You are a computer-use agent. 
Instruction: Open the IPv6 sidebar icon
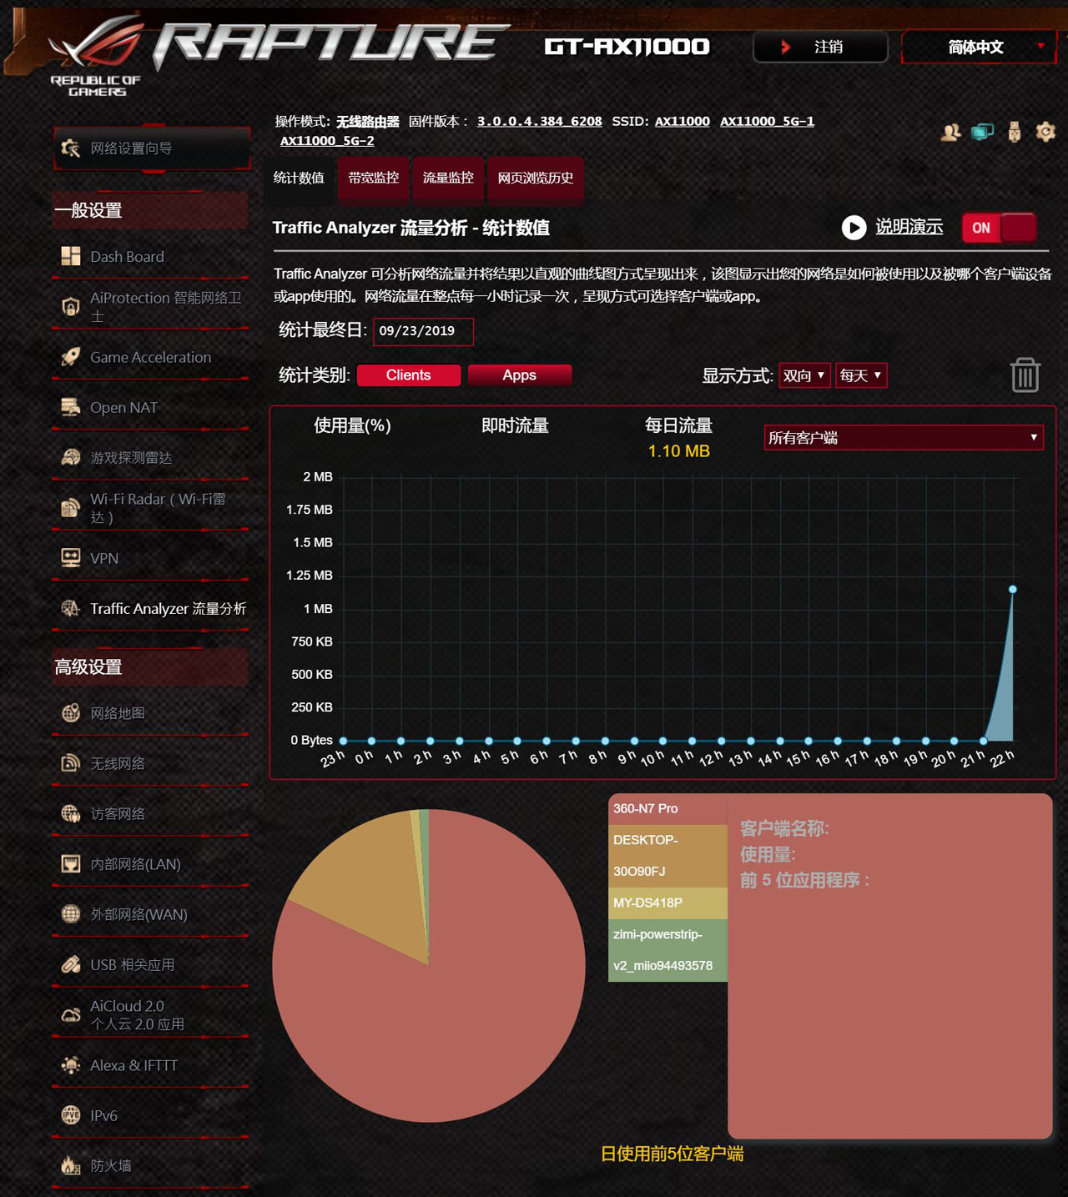(x=71, y=1115)
